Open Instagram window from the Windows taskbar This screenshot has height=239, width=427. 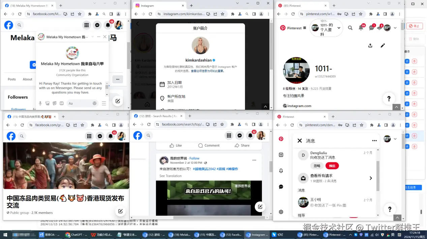point(257,235)
